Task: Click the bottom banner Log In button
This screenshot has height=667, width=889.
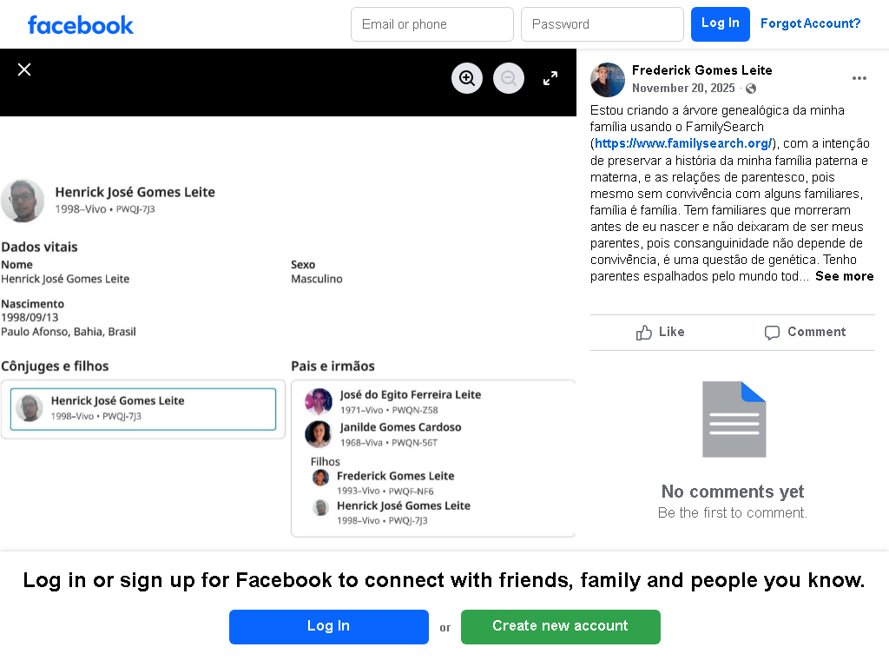Action: [328, 627]
